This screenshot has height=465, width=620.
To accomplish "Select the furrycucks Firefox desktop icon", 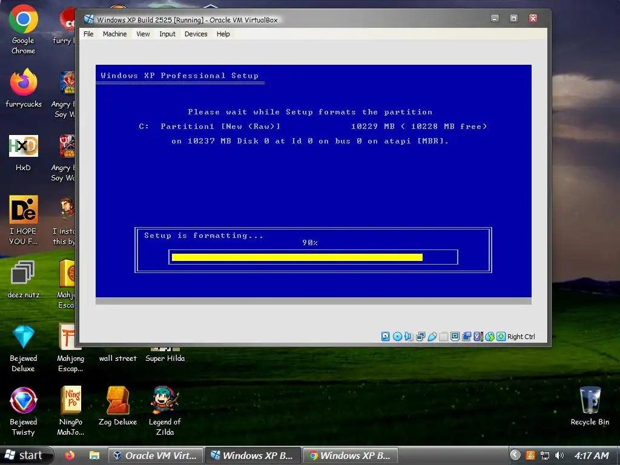I will [24, 88].
